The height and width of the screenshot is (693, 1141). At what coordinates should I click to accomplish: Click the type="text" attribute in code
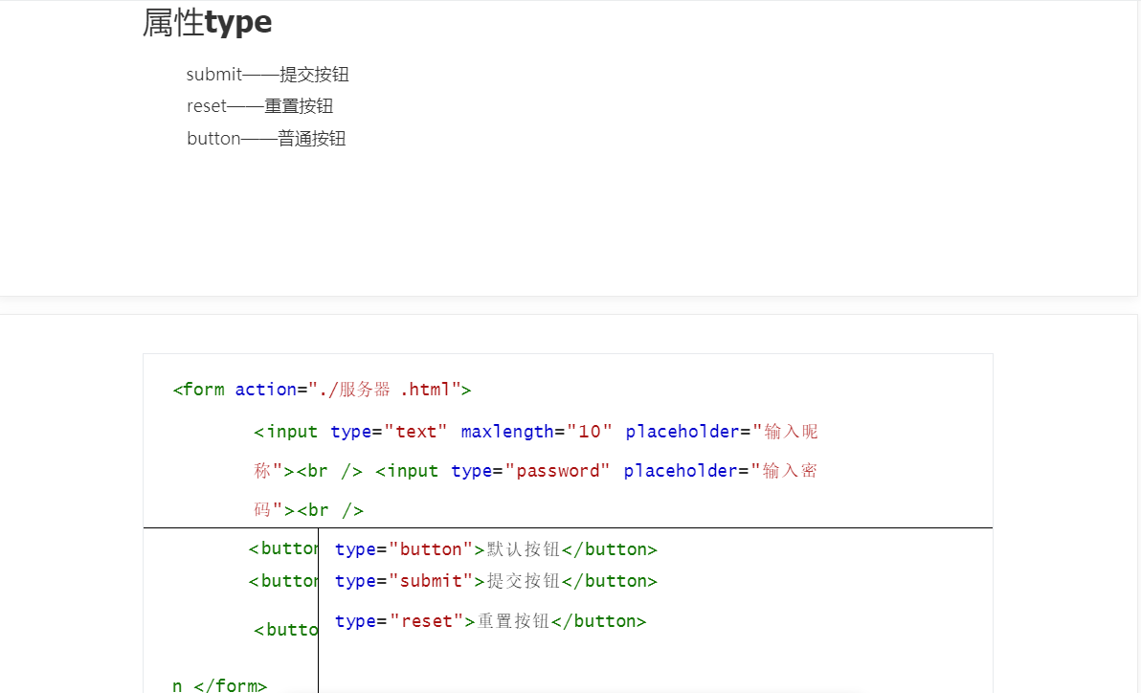(389, 432)
